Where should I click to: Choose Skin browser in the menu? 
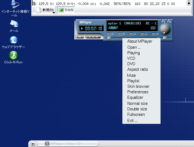tap(138, 86)
